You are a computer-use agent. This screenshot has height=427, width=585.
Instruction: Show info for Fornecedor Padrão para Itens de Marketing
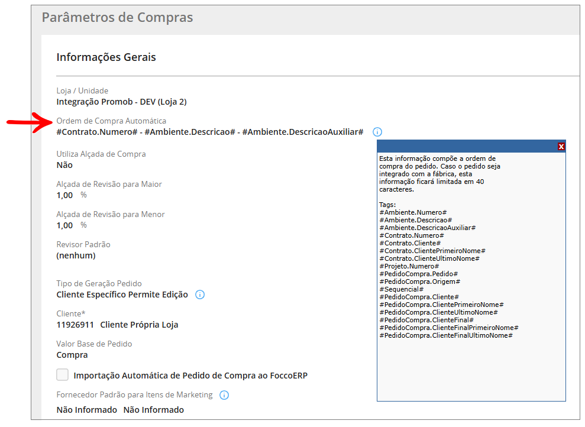(224, 395)
